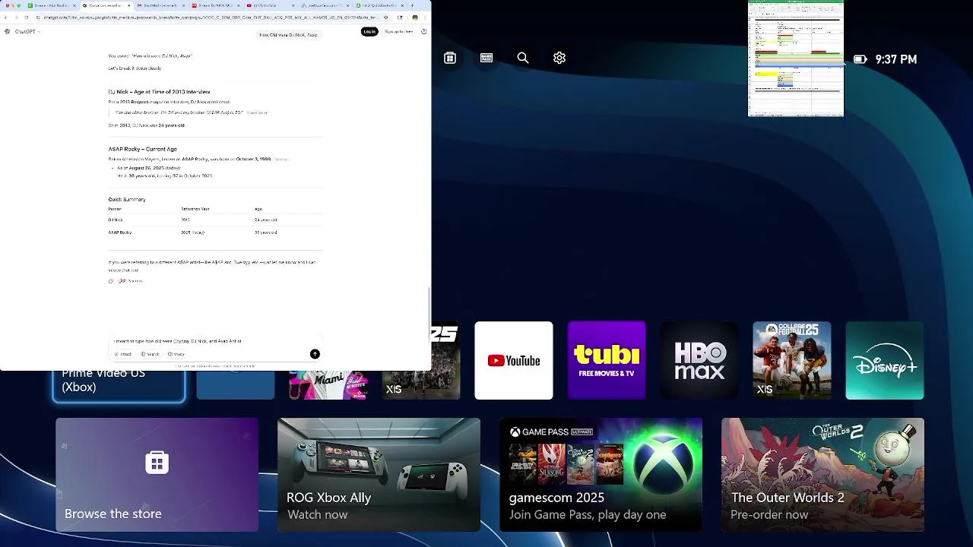
Task: Open the ChatGPT help question-mark icon
Action: pyautogui.click(x=423, y=32)
